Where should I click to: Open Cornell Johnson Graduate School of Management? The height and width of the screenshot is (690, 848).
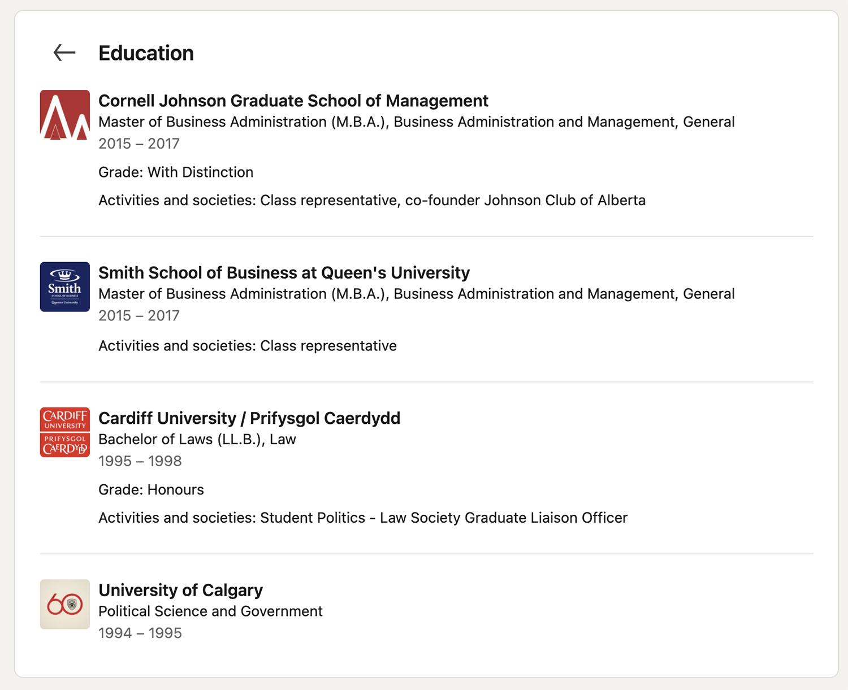click(x=293, y=101)
